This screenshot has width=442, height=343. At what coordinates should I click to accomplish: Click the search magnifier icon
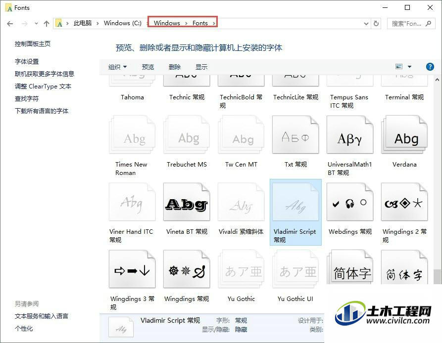(x=428, y=23)
